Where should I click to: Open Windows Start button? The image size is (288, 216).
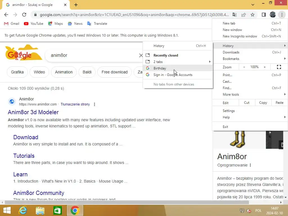point(7,210)
